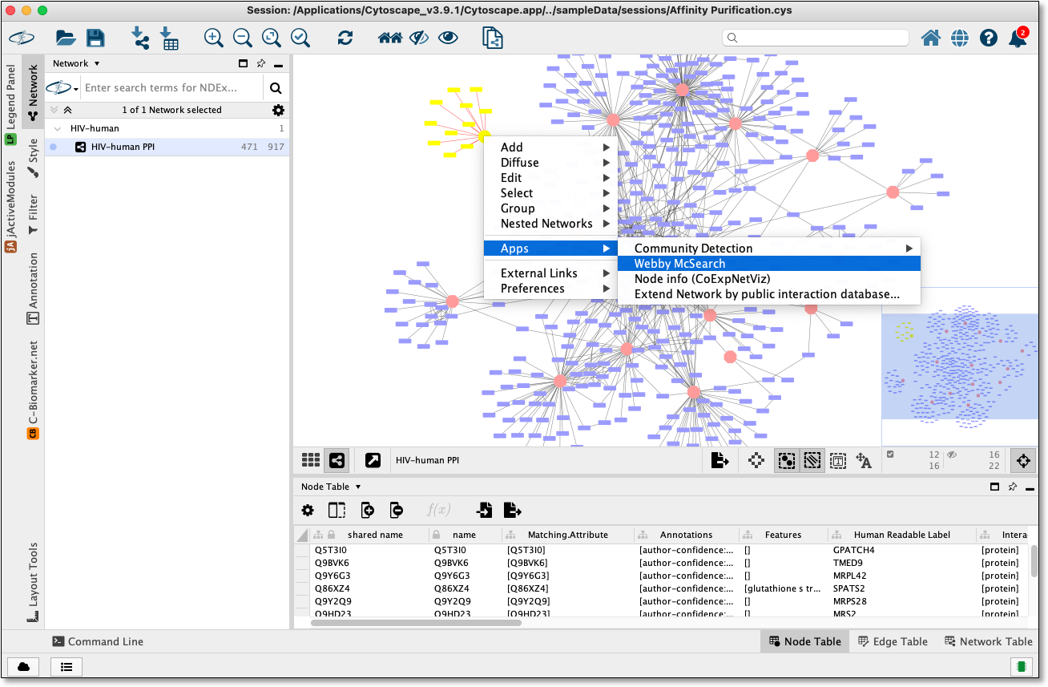This screenshot has height=687, width=1048.
Task: Open the Network panel dropdown menu
Action: [77, 63]
